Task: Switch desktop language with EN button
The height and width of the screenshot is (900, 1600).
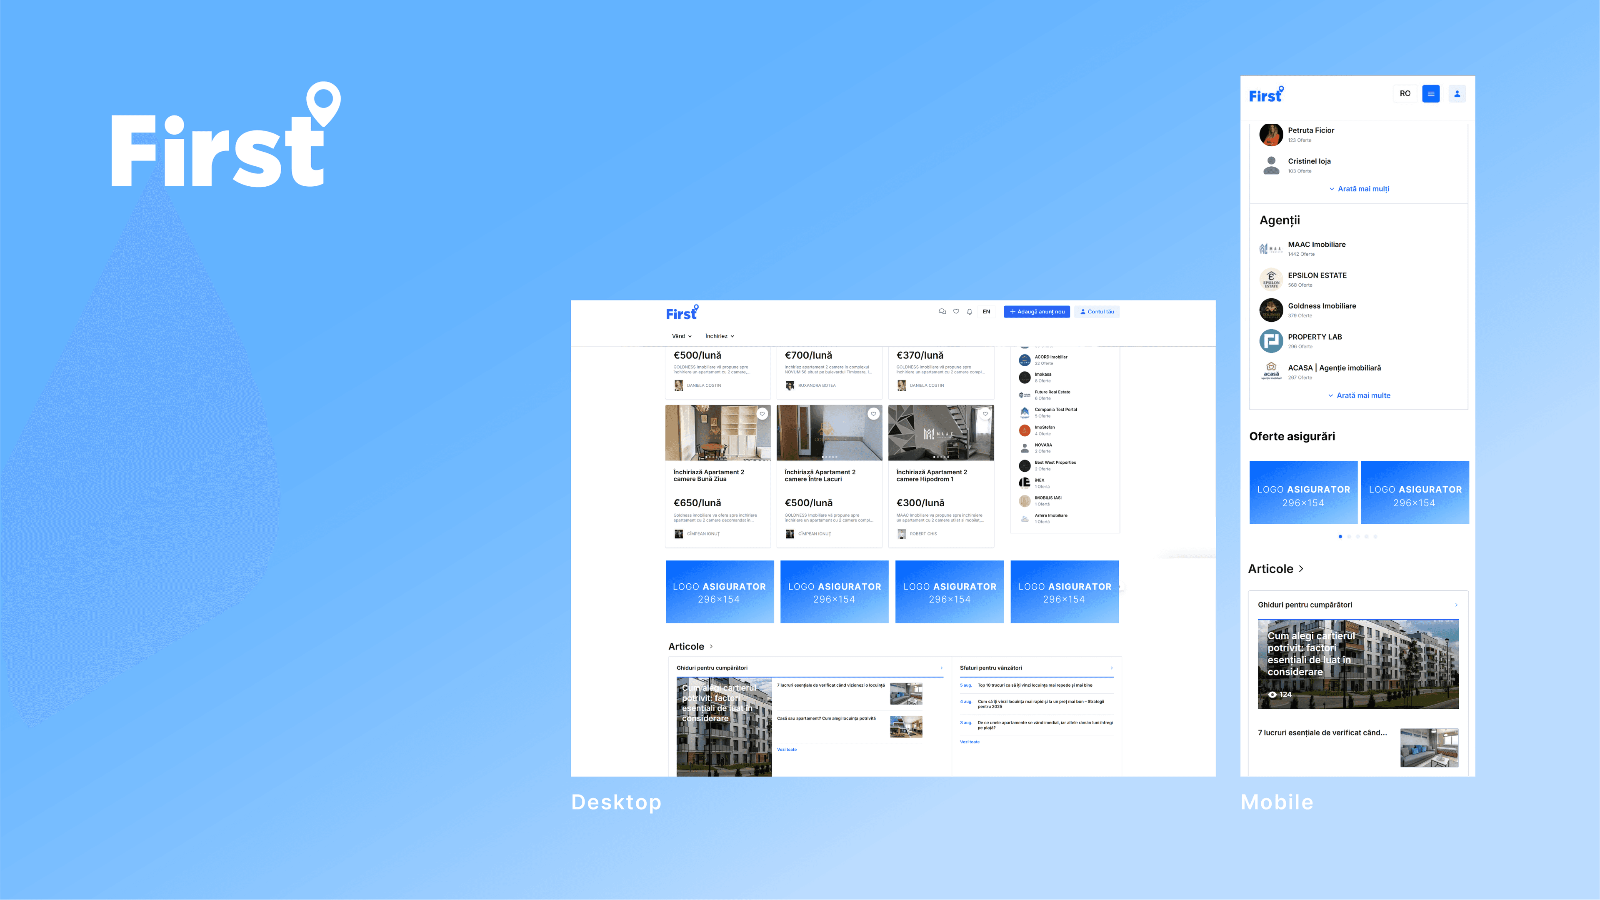Action: pyautogui.click(x=986, y=312)
